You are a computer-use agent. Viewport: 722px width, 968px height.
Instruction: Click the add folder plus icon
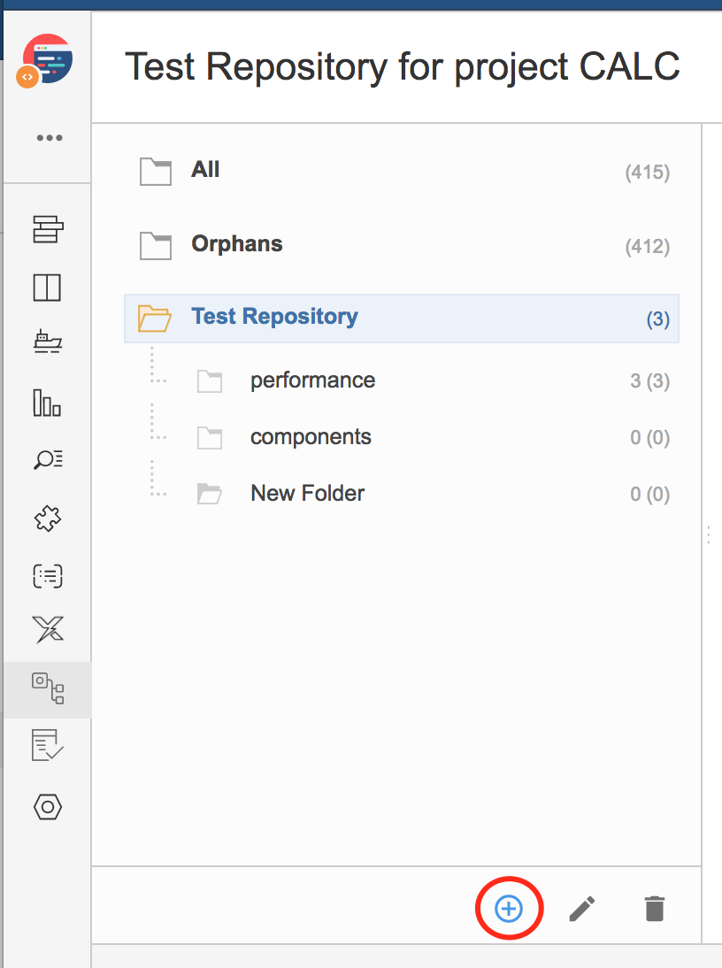509,909
